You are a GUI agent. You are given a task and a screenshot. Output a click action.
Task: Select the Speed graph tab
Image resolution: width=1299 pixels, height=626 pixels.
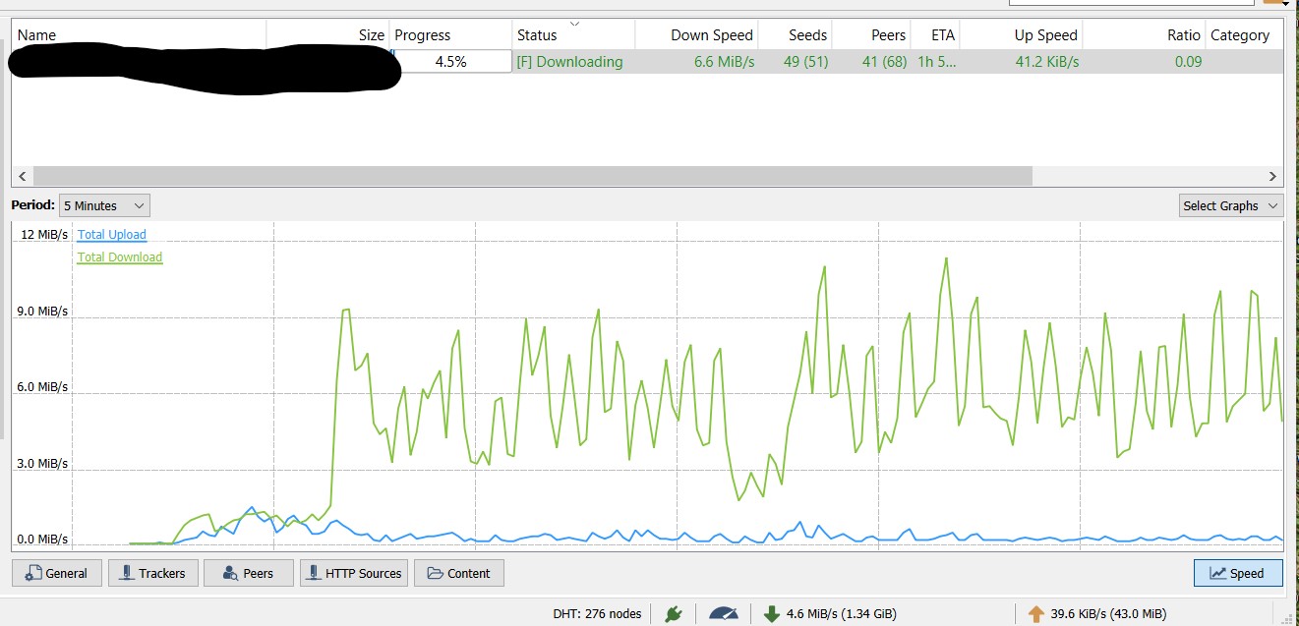point(1238,573)
